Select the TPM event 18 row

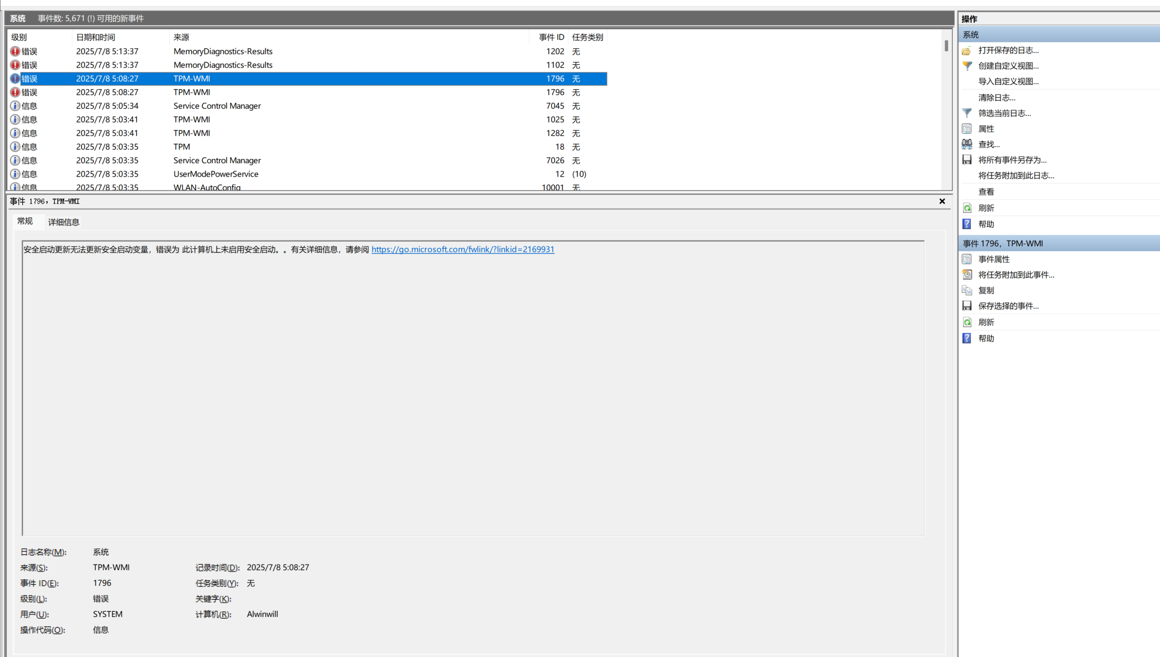click(308, 147)
